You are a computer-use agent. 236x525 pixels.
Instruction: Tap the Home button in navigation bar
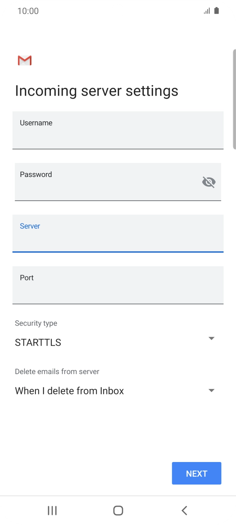click(118, 511)
